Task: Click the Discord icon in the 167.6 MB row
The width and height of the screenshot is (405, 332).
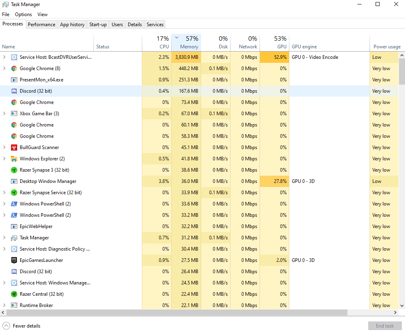Action: [14, 91]
